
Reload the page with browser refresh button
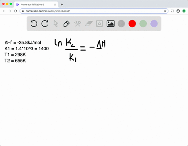[16, 11]
